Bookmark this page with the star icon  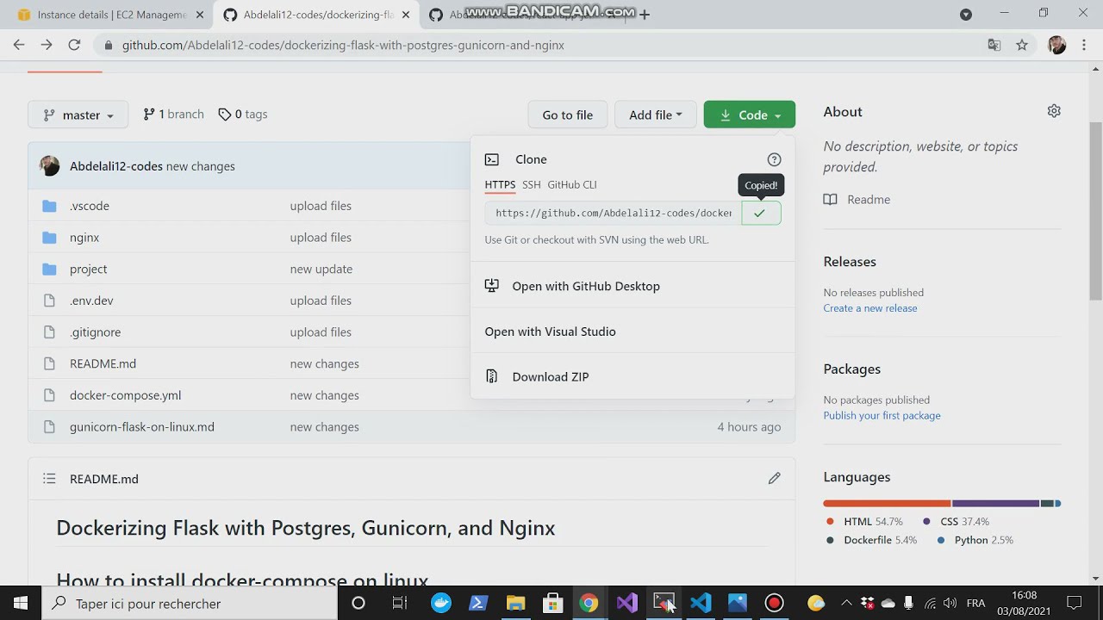pyautogui.click(x=1022, y=45)
